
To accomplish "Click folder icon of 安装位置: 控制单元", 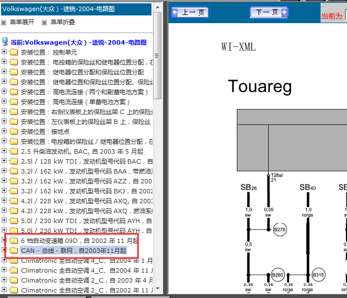I will [14, 52].
